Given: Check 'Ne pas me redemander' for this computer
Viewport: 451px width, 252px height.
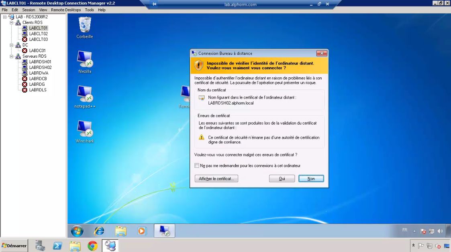Looking at the screenshot, I should 197,165.
